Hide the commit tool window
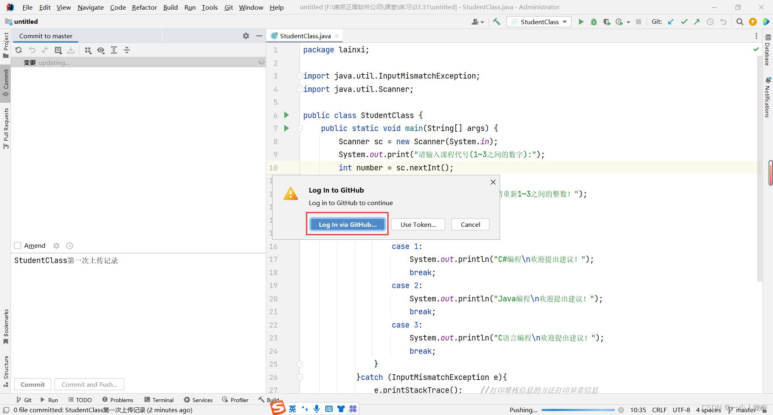773x415 pixels. click(x=259, y=36)
